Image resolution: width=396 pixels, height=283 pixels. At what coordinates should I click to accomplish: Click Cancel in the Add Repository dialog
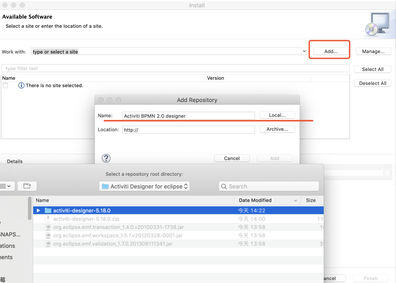click(x=232, y=158)
